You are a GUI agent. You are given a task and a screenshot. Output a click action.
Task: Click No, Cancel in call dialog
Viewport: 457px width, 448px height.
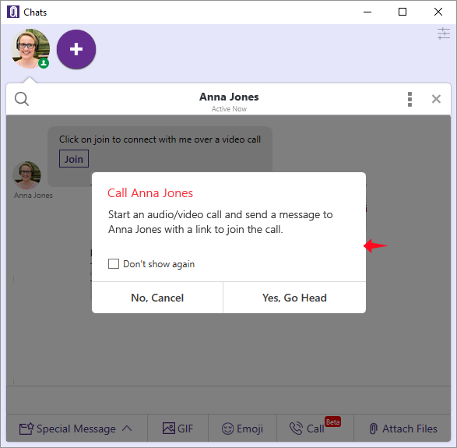click(x=157, y=298)
